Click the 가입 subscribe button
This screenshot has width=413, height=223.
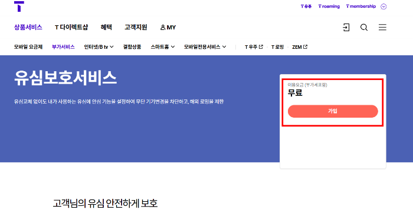point(333,111)
